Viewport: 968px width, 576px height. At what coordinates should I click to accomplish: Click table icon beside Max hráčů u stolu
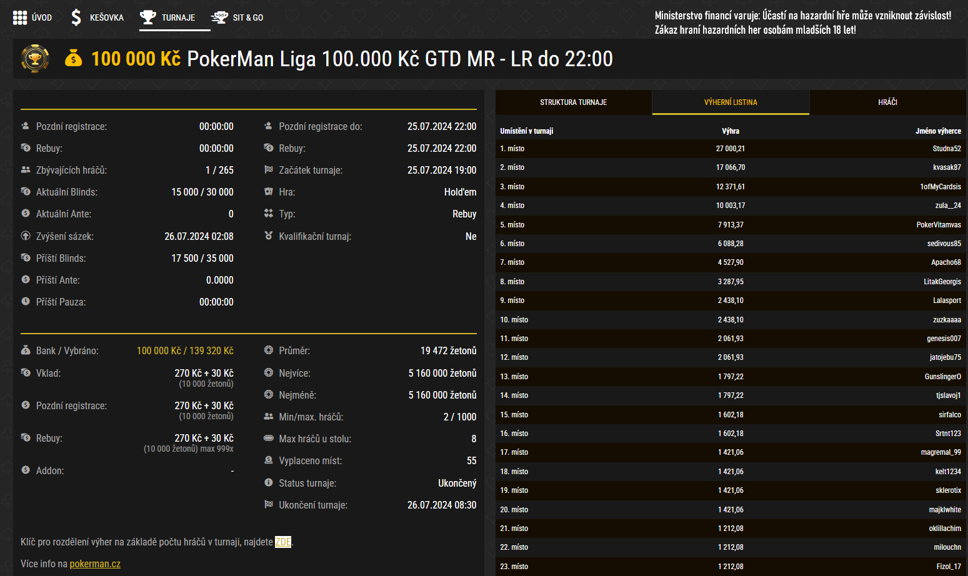(x=269, y=438)
